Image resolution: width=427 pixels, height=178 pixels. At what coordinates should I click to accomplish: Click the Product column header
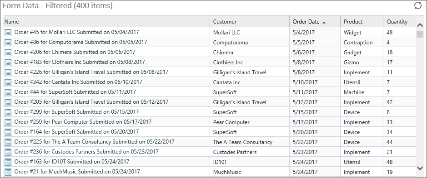(x=362, y=22)
